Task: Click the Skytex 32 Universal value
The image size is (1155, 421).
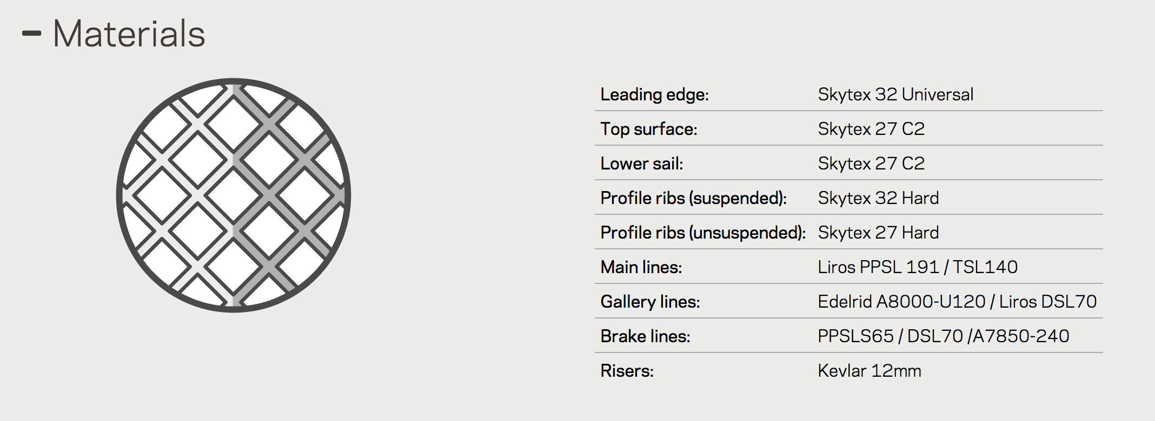Action: click(x=895, y=94)
